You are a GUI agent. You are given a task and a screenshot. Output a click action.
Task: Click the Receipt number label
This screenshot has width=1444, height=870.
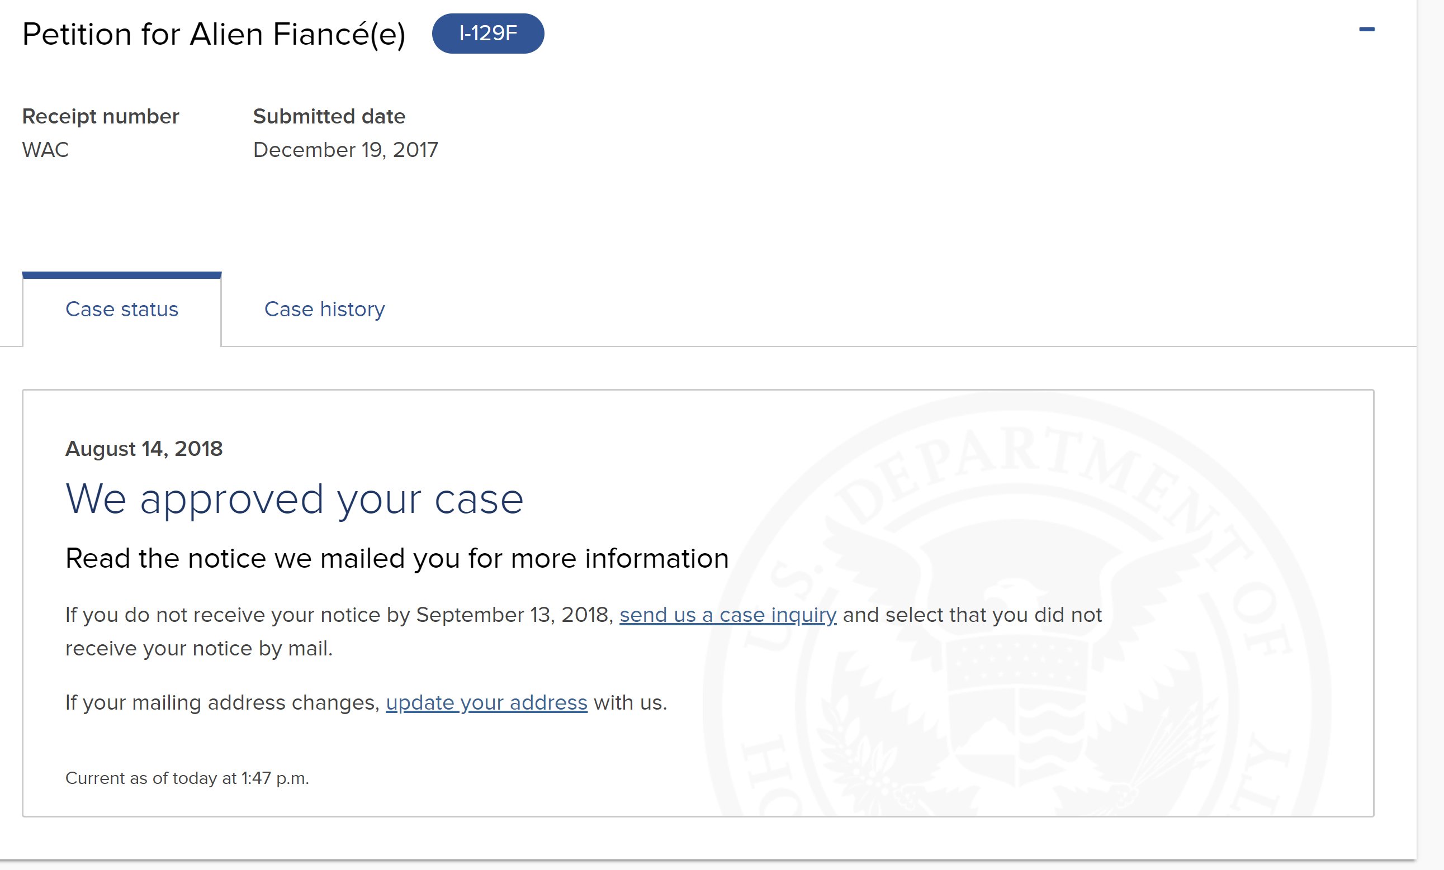click(100, 116)
